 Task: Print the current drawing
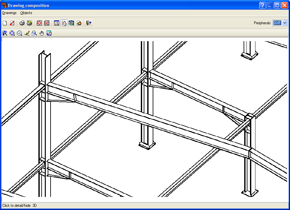tap(22, 23)
